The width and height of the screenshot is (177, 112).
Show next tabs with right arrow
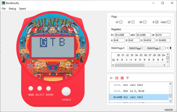171,48
